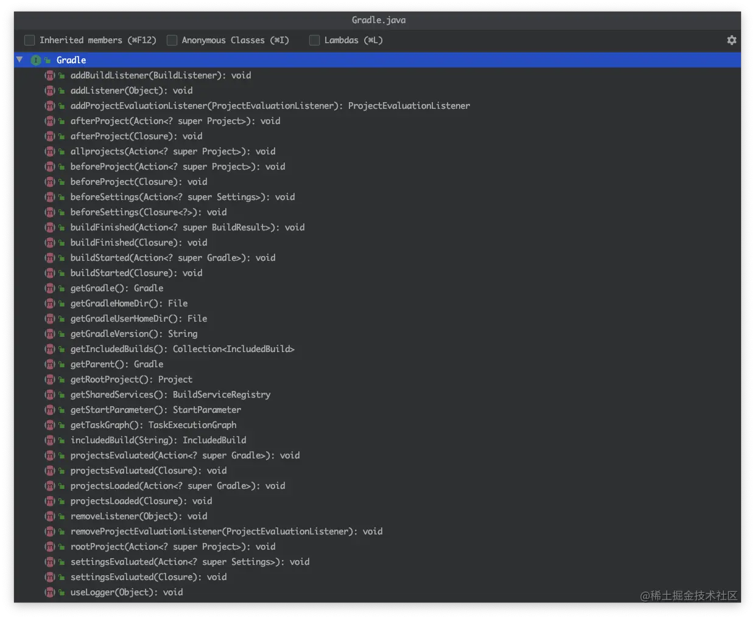
Task: Click the settings gear icon
Action: point(731,40)
